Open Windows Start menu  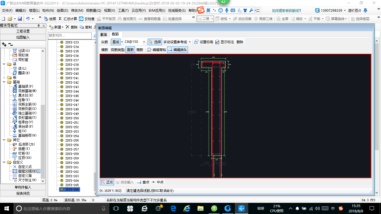(6, 208)
